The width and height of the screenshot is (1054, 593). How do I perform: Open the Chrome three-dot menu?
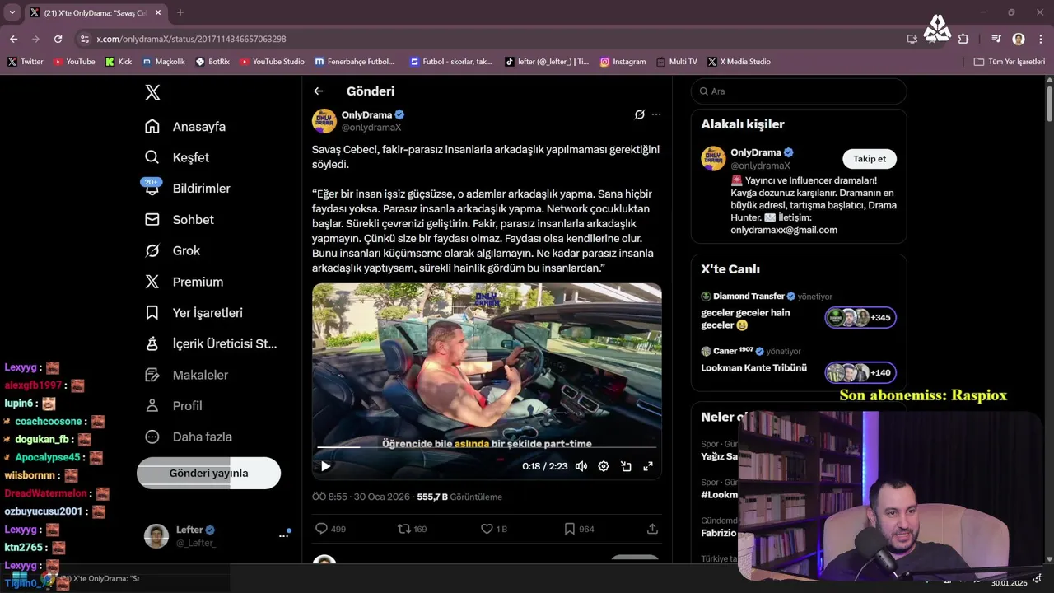[x=1040, y=39]
